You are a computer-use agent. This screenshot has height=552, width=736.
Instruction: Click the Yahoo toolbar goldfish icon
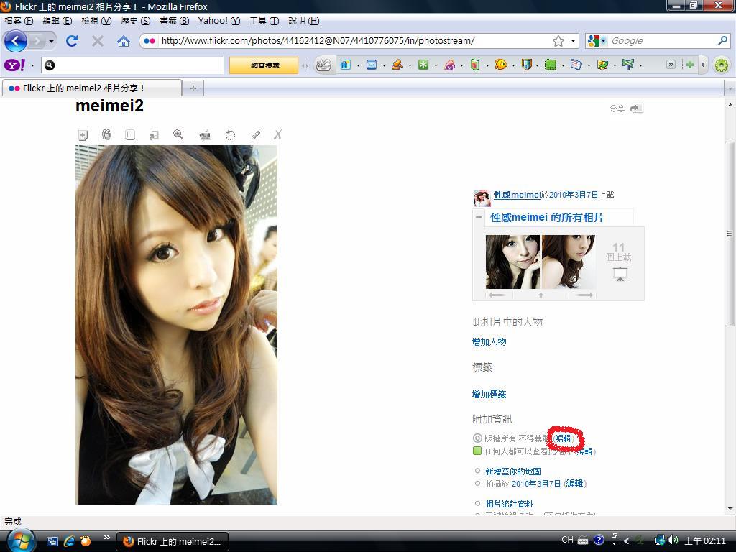point(501,65)
